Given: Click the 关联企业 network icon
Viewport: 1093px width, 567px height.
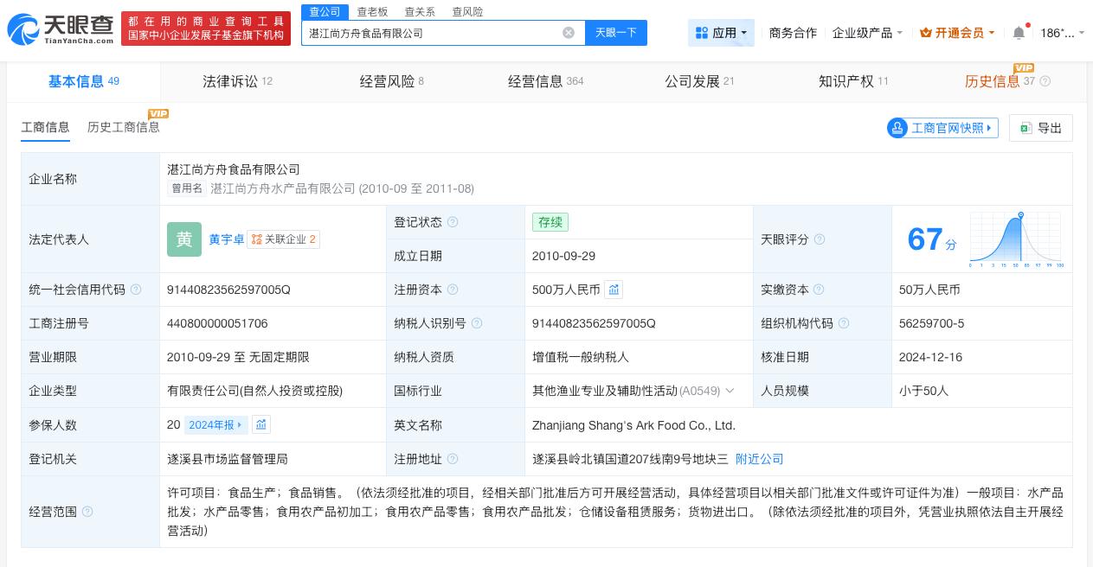Looking at the screenshot, I should (256, 239).
